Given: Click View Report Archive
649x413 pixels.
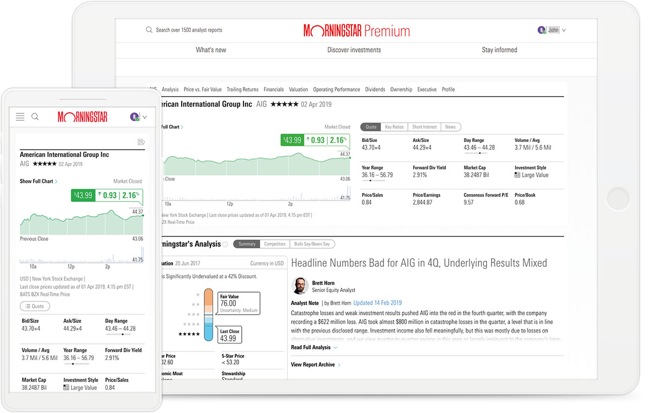Looking at the screenshot, I should 314,364.
